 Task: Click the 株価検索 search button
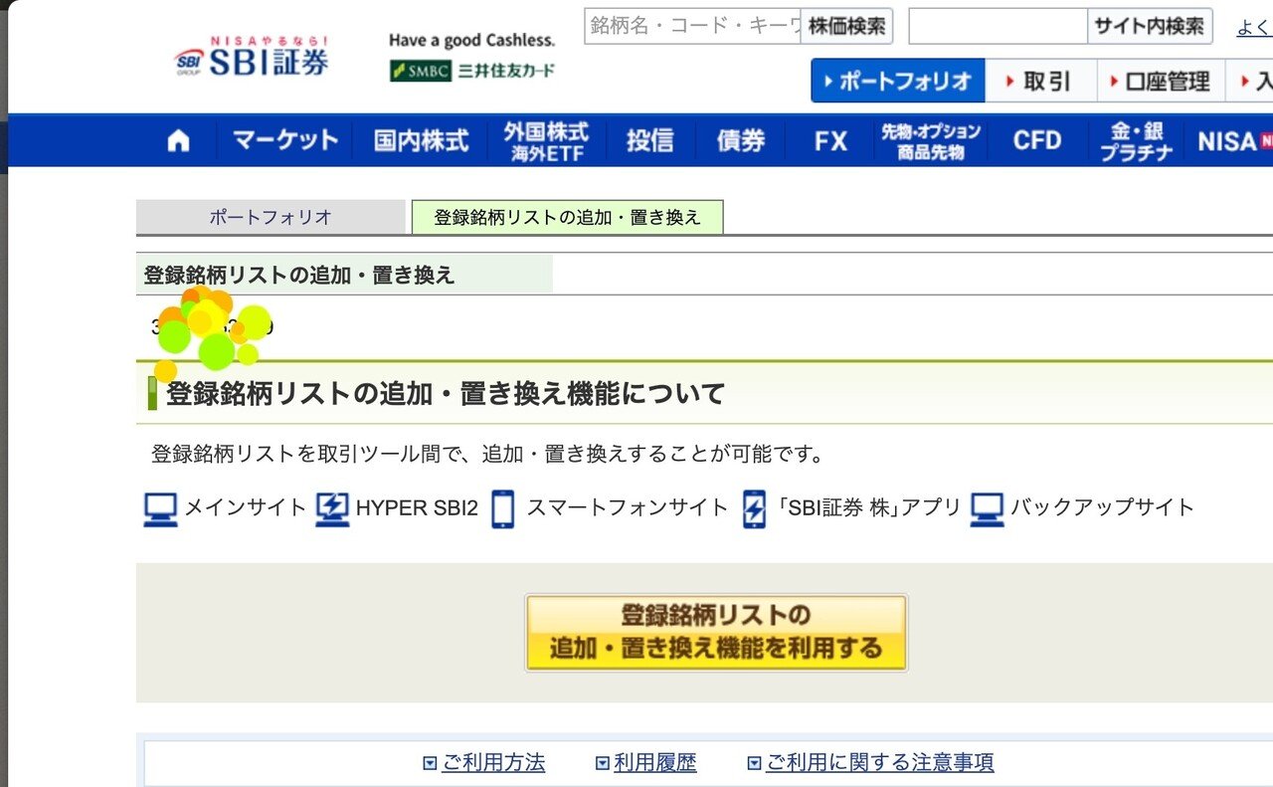(846, 27)
